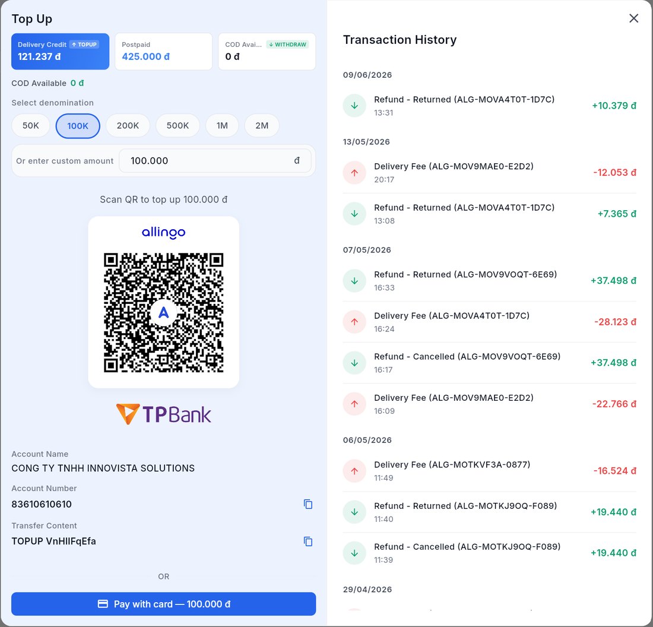Click the red arrow icon for the 11:49 delivery fee
The image size is (653, 627).
(x=354, y=471)
